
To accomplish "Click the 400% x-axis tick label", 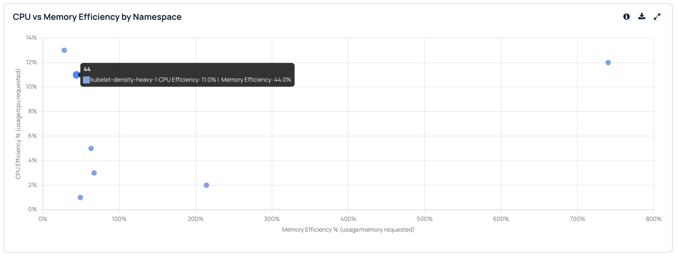I will [348, 219].
